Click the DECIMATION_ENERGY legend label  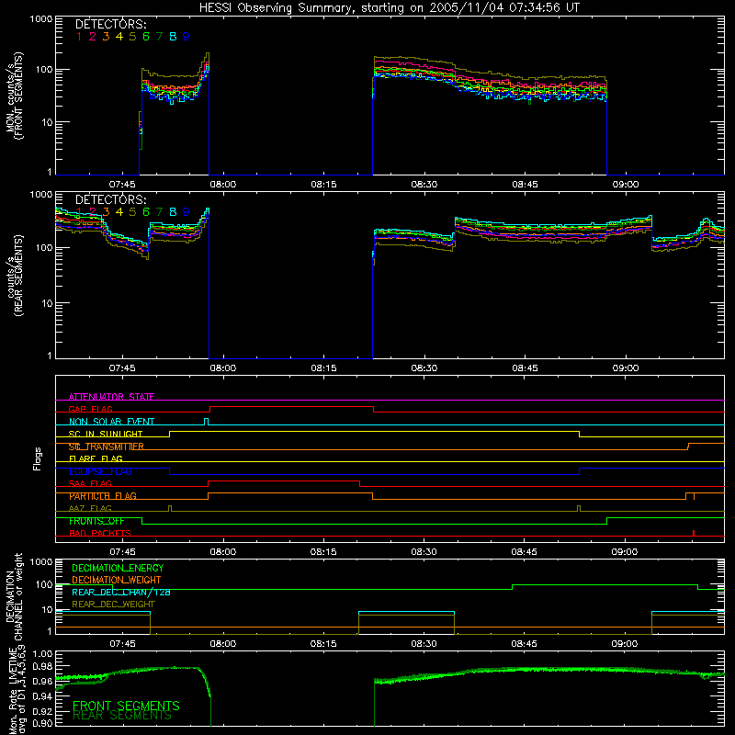point(118,568)
